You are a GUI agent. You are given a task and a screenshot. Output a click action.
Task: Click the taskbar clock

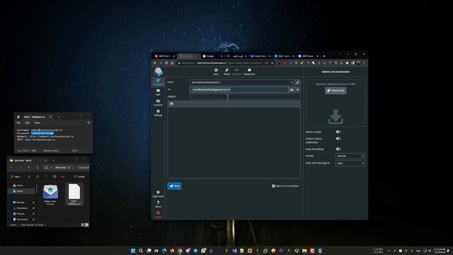(x=439, y=251)
